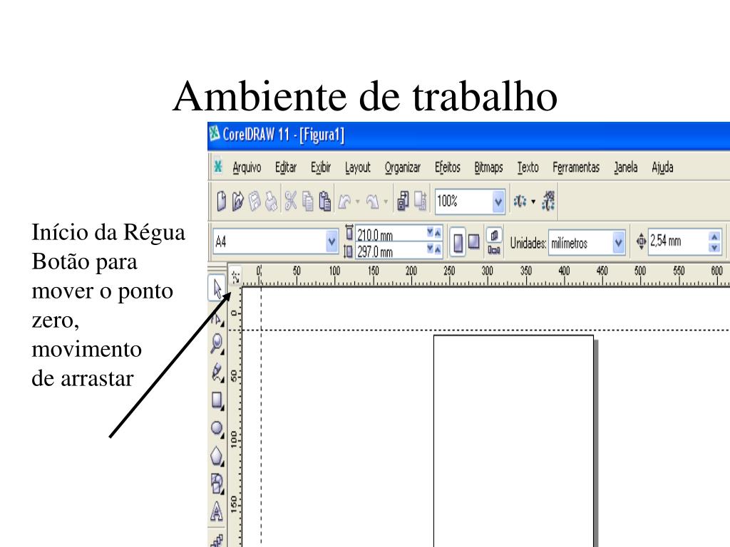
Task: Apply page layout to all pages
Action: click(494, 235)
